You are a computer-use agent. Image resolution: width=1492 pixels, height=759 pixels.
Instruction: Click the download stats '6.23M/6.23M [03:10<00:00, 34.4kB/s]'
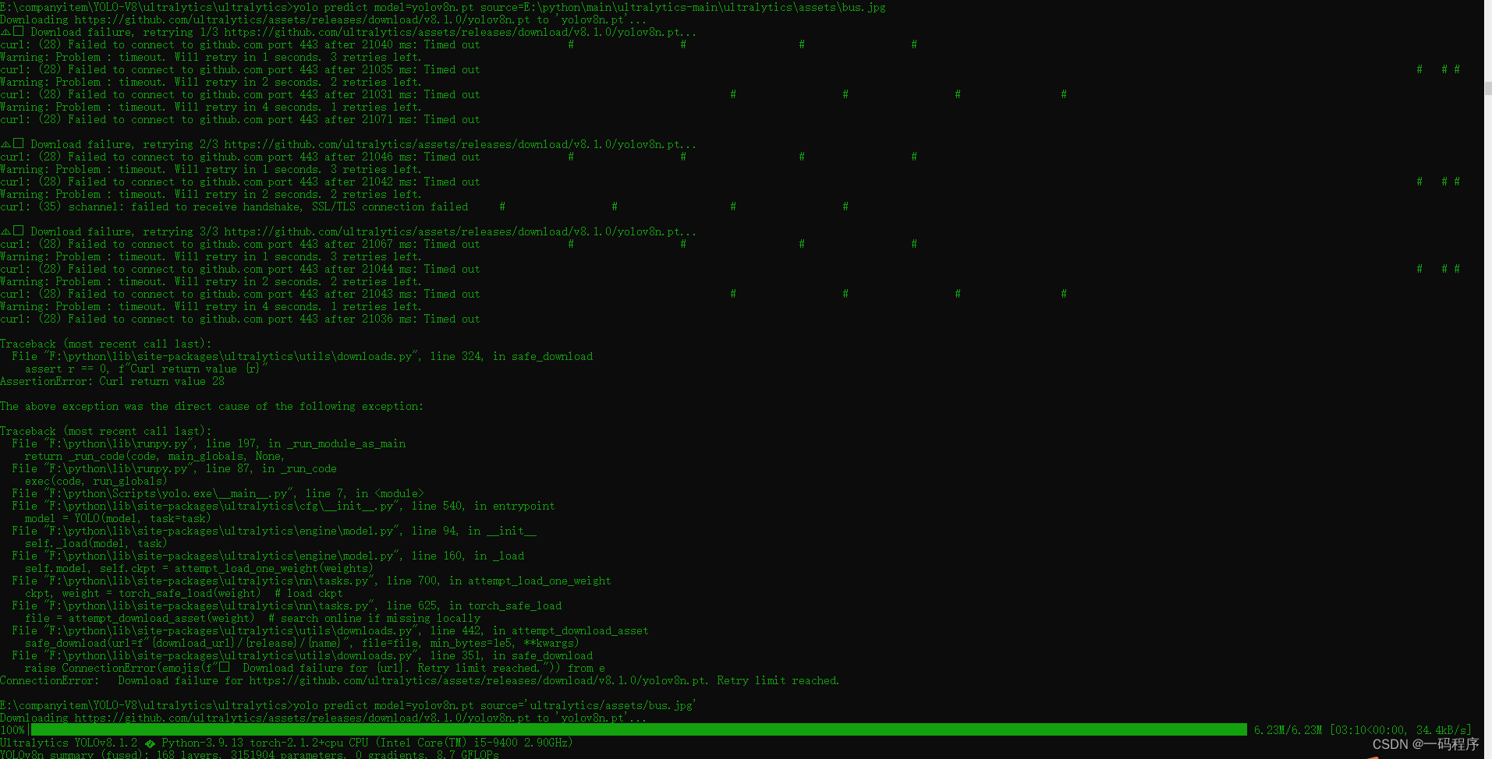1363,730
